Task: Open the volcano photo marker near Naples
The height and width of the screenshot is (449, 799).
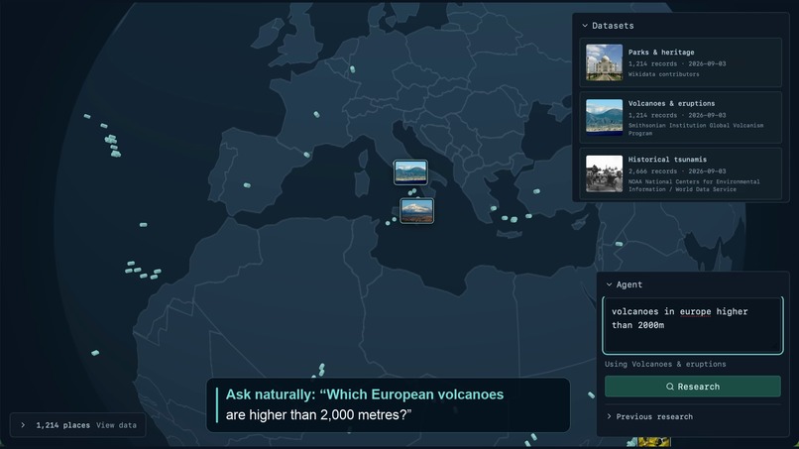Action: point(410,172)
